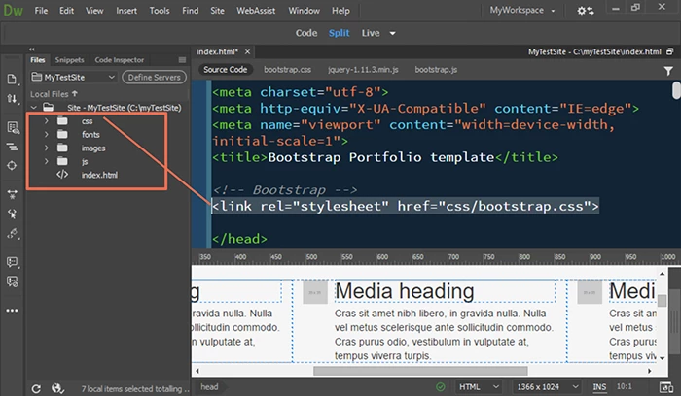Open the Insert menu

tap(126, 11)
